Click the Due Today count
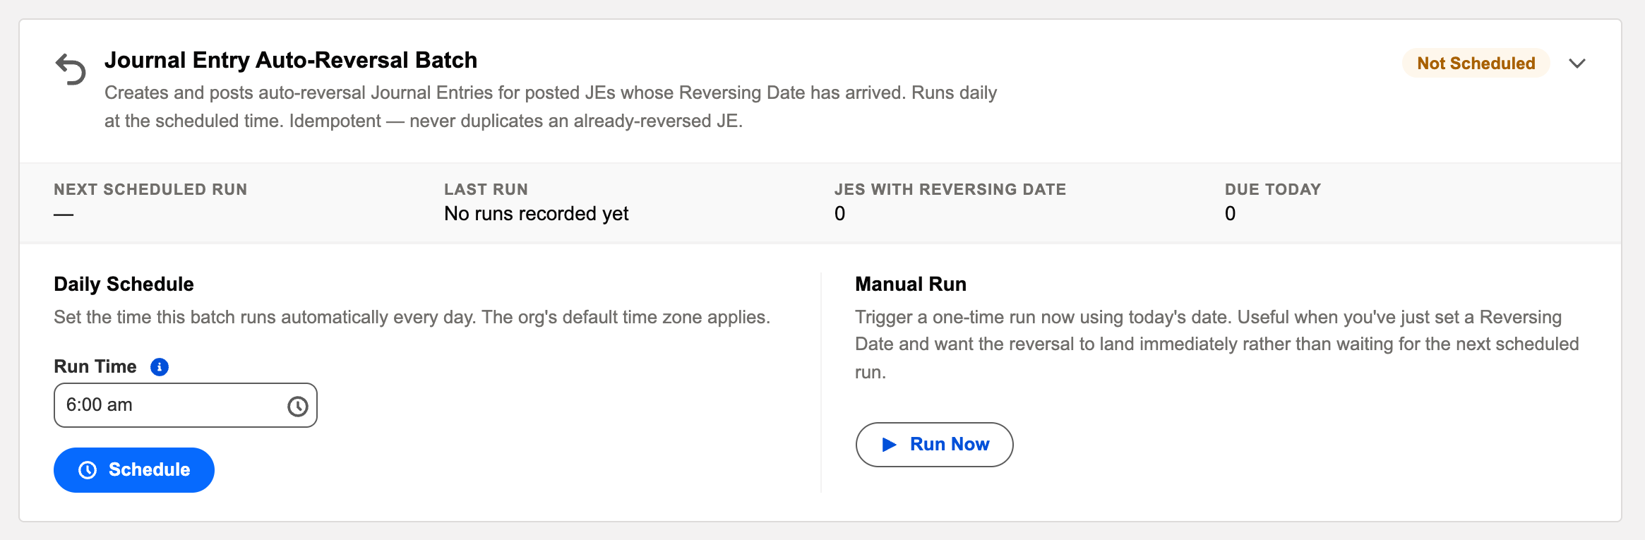This screenshot has height=540, width=1645. (1230, 213)
